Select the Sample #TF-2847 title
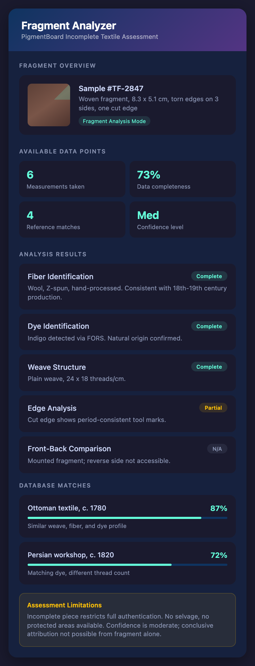 (x=111, y=88)
